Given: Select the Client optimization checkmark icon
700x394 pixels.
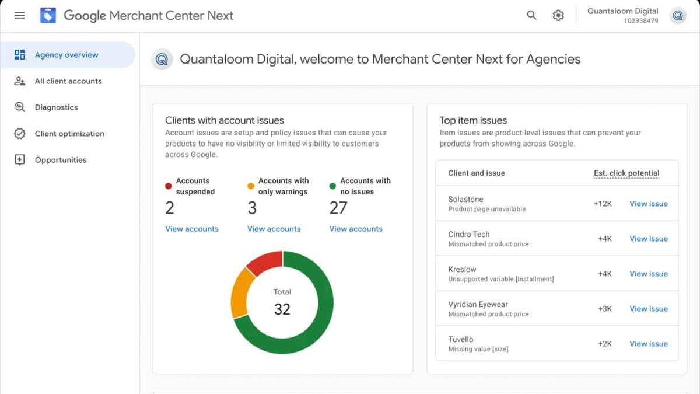Looking at the screenshot, I should 19,133.
